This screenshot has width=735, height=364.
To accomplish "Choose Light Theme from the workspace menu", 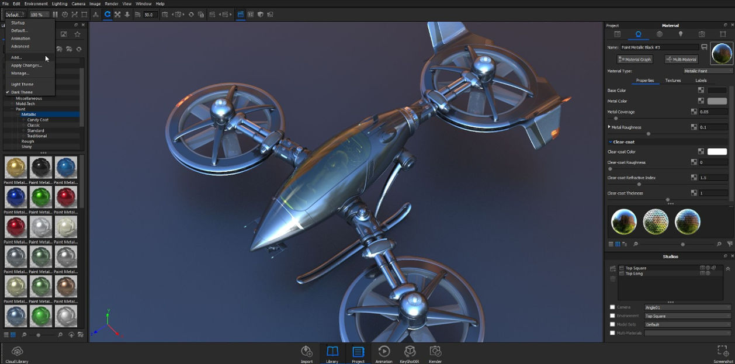I will [22, 84].
